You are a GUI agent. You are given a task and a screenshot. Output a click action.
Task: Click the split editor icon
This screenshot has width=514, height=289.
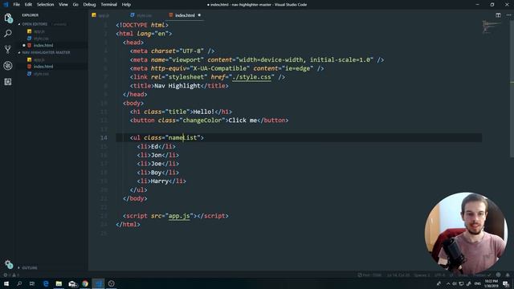[498, 15]
